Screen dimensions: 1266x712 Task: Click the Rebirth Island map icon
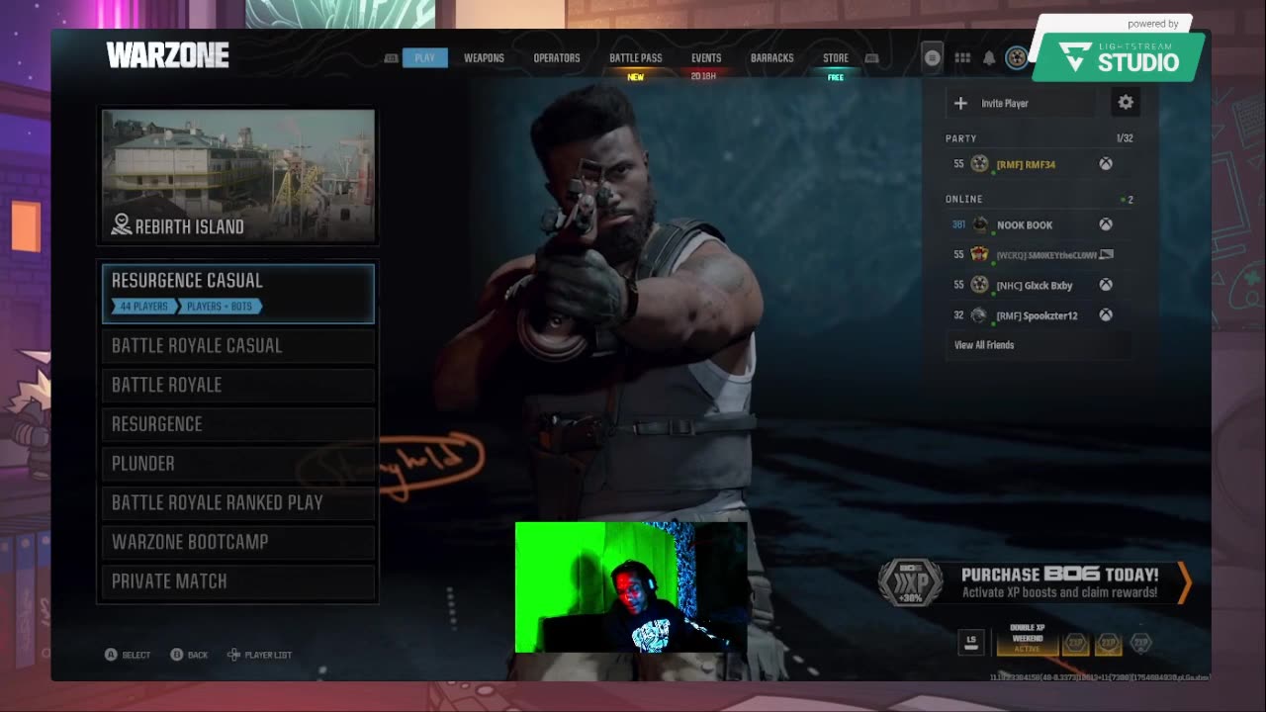pos(122,225)
